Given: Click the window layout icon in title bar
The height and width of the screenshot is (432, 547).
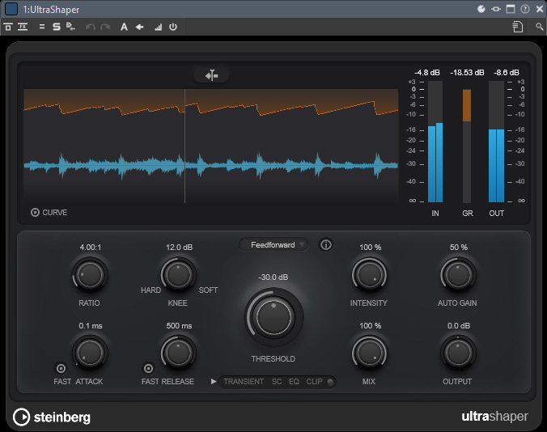Looking at the screenshot, I should [511, 9].
